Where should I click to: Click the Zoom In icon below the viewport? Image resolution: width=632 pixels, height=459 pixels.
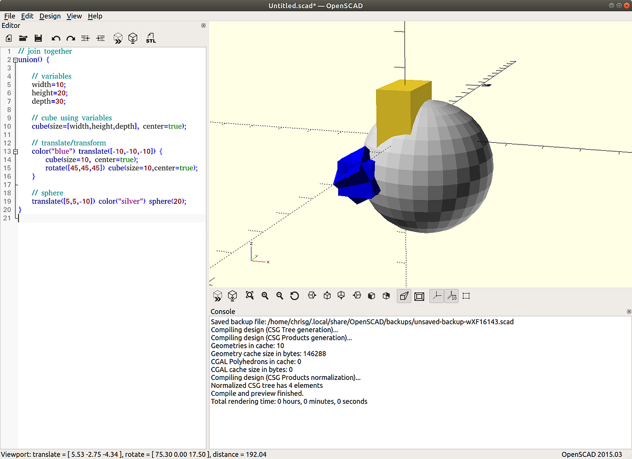265,296
